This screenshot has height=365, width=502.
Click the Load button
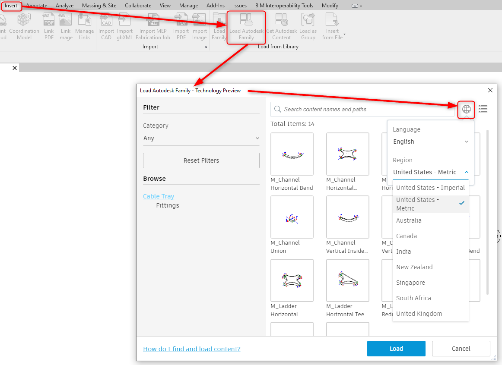[x=396, y=348]
